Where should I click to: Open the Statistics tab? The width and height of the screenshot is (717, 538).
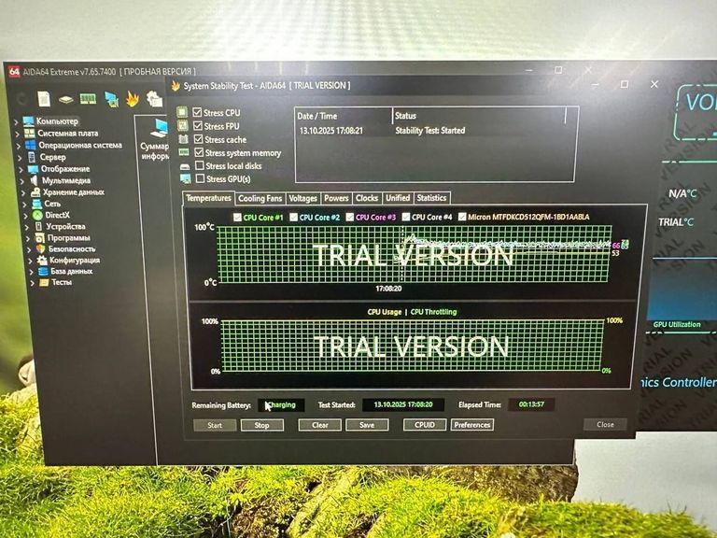[x=431, y=198]
